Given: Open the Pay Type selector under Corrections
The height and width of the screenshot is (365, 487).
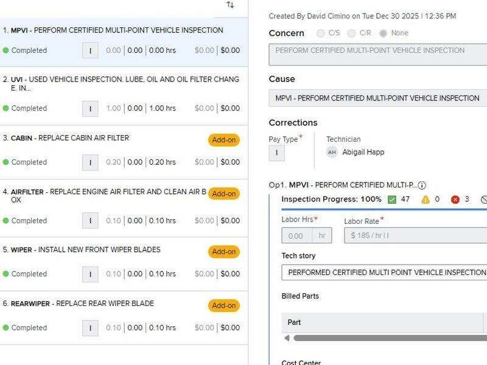Looking at the screenshot, I should click(276, 153).
